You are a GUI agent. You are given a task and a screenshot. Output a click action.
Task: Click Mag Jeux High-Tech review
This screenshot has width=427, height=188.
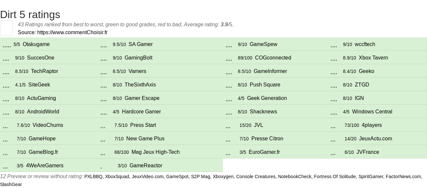pyautogui.click(x=156, y=152)
